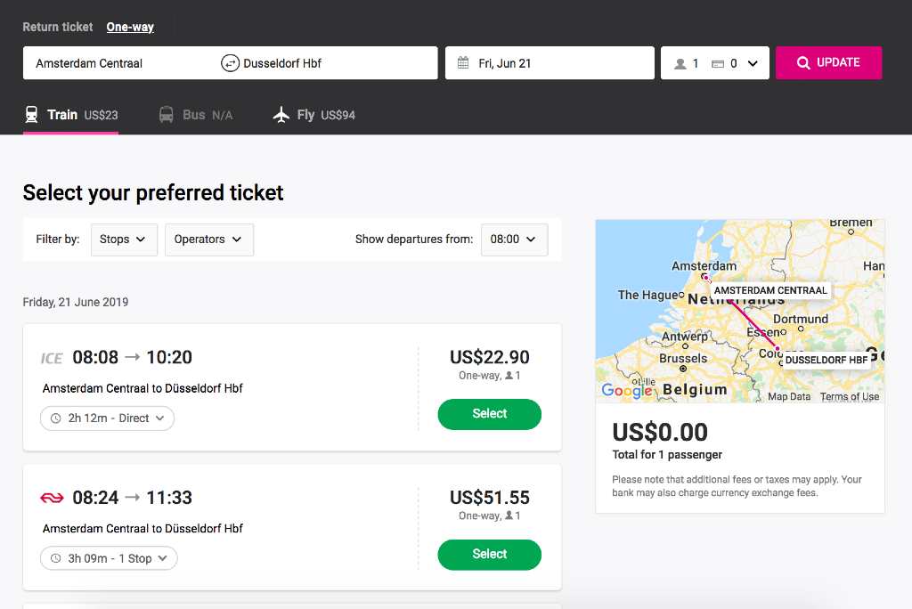Viewport: 912px width, 609px height.
Task: Click the train icon in Train tab
Action: tap(31, 115)
